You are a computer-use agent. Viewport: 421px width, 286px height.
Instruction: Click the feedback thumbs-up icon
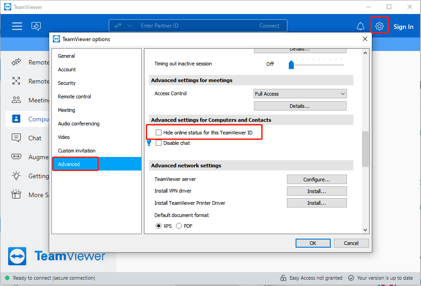[x=36, y=26]
